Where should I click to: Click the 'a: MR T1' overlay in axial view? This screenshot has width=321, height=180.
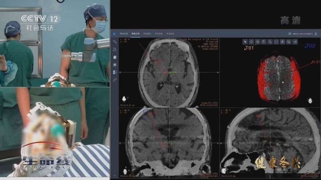(125, 39)
